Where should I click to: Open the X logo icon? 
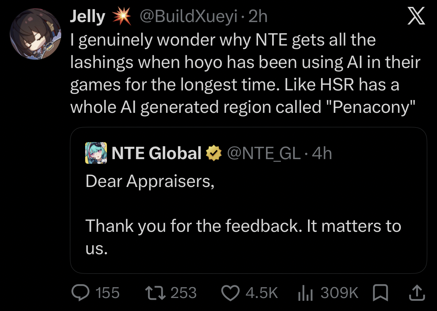pos(416,17)
